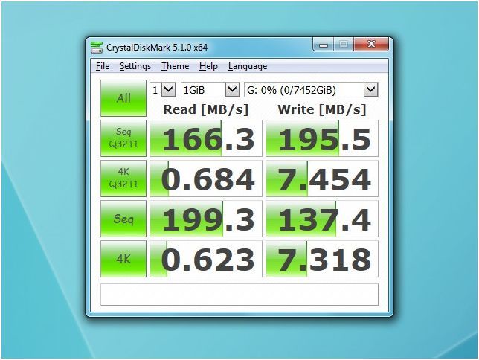Screen dimensions: 479x360
Task: Click the Seq Q32T1 write result 195.5
Action: pos(322,138)
